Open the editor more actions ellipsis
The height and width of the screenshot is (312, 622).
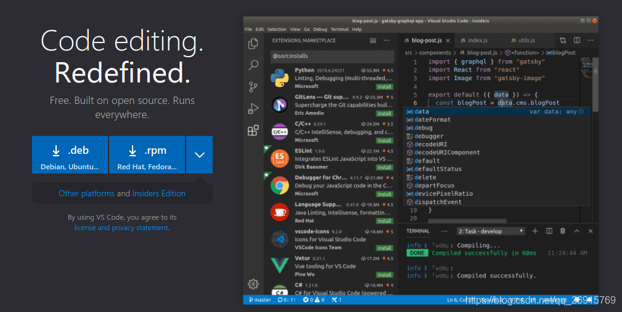[591, 41]
